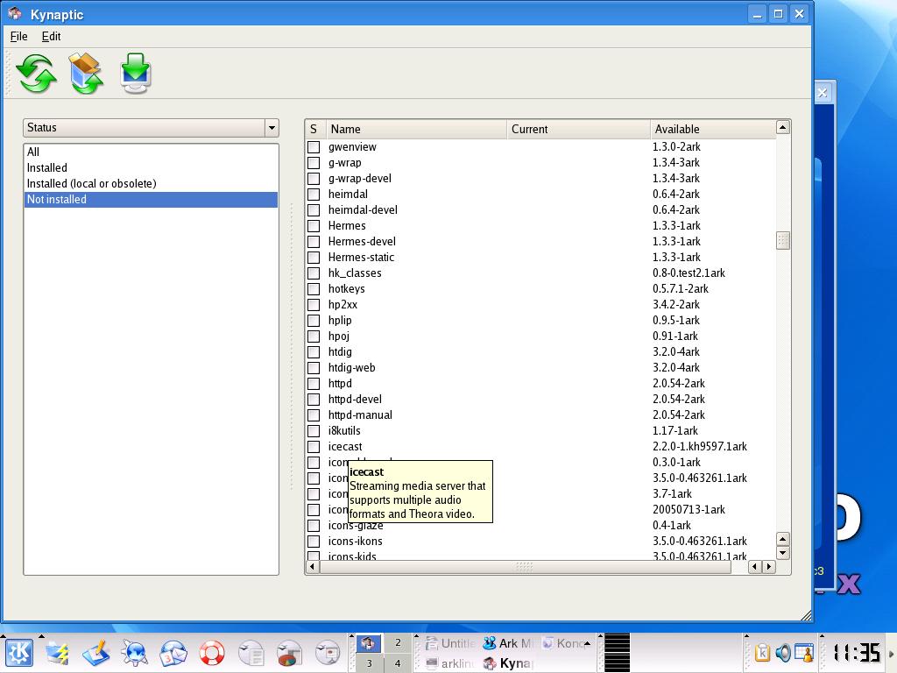Select the Hermes-static checkbox
Viewport: 897px width, 673px height.
tap(314, 258)
